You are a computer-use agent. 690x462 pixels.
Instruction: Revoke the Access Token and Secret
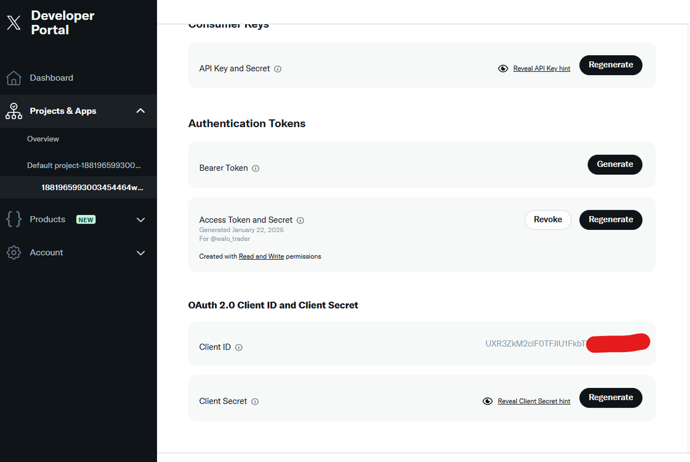(x=548, y=220)
